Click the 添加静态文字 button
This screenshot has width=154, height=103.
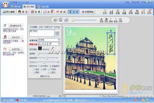coord(16,26)
